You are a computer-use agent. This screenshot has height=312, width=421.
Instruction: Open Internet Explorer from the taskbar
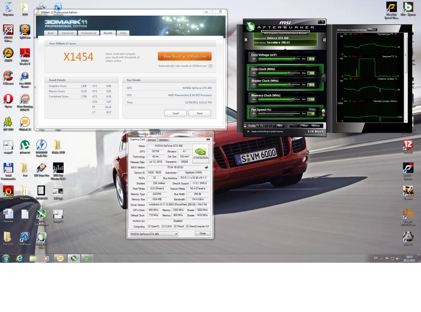[19, 258]
